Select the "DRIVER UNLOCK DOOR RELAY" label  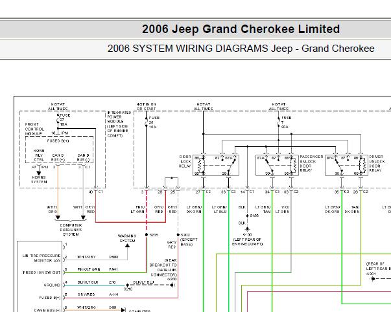tap(377, 163)
